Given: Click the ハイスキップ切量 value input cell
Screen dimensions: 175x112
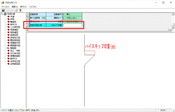Looking at the screenshot, I should (x=72, y=25).
